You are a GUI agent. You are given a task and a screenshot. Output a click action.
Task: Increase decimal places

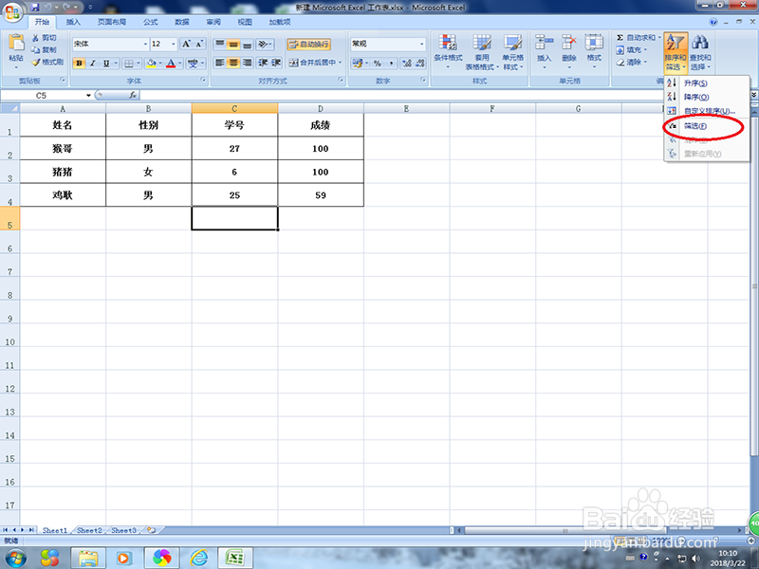coord(407,63)
